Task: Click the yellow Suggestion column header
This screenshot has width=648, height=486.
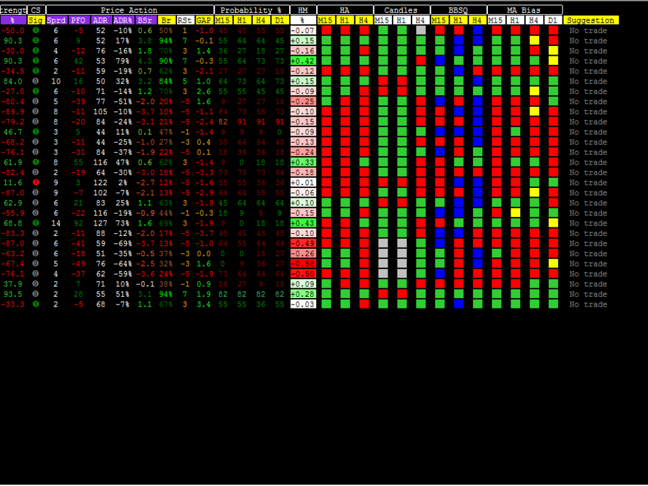Action: [590, 20]
